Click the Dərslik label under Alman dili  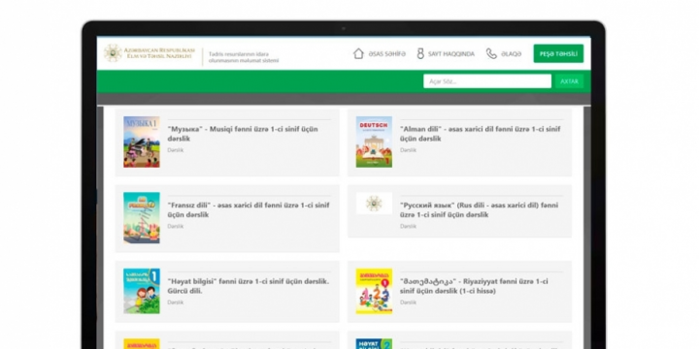pos(408,150)
